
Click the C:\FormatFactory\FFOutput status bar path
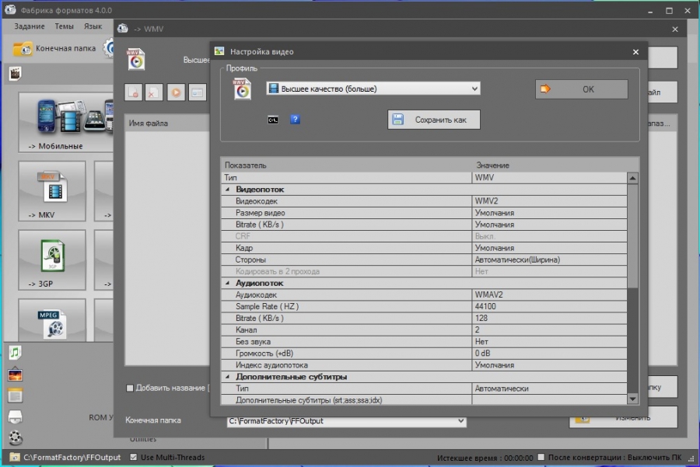[72, 457]
